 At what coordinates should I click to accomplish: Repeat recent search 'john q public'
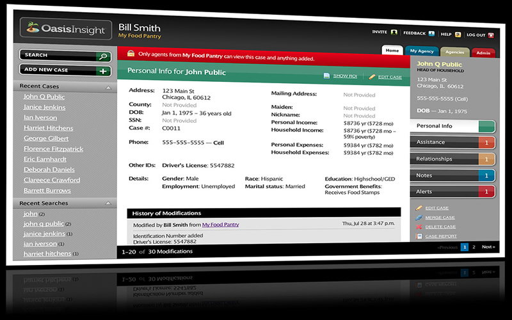coord(44,223)
